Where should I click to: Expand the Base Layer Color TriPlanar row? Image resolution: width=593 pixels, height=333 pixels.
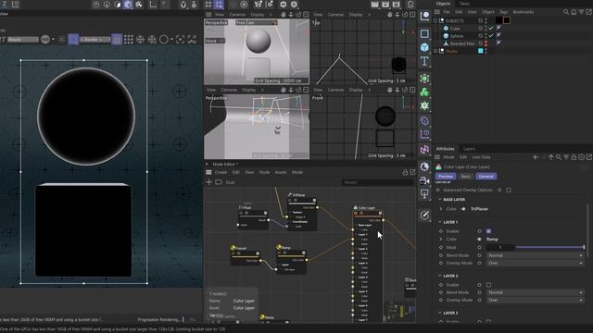click(441, 209)
